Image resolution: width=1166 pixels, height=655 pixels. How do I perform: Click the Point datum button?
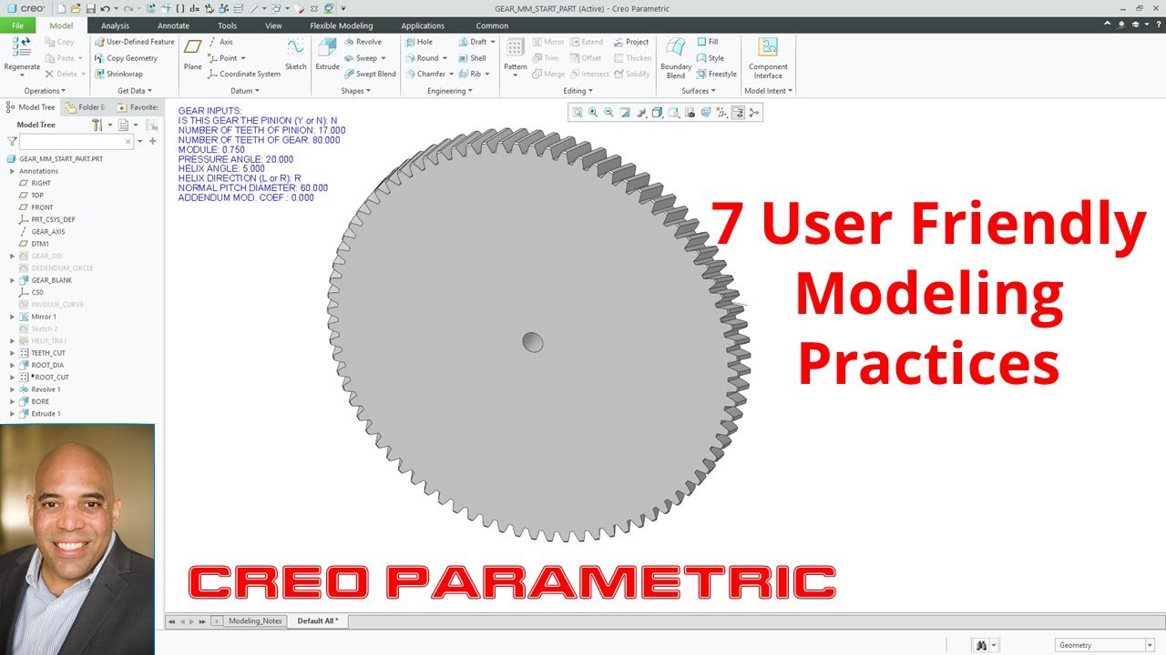(x=226, y=58)
